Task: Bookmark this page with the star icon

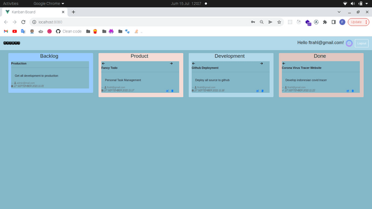Action: pos(279,22)
